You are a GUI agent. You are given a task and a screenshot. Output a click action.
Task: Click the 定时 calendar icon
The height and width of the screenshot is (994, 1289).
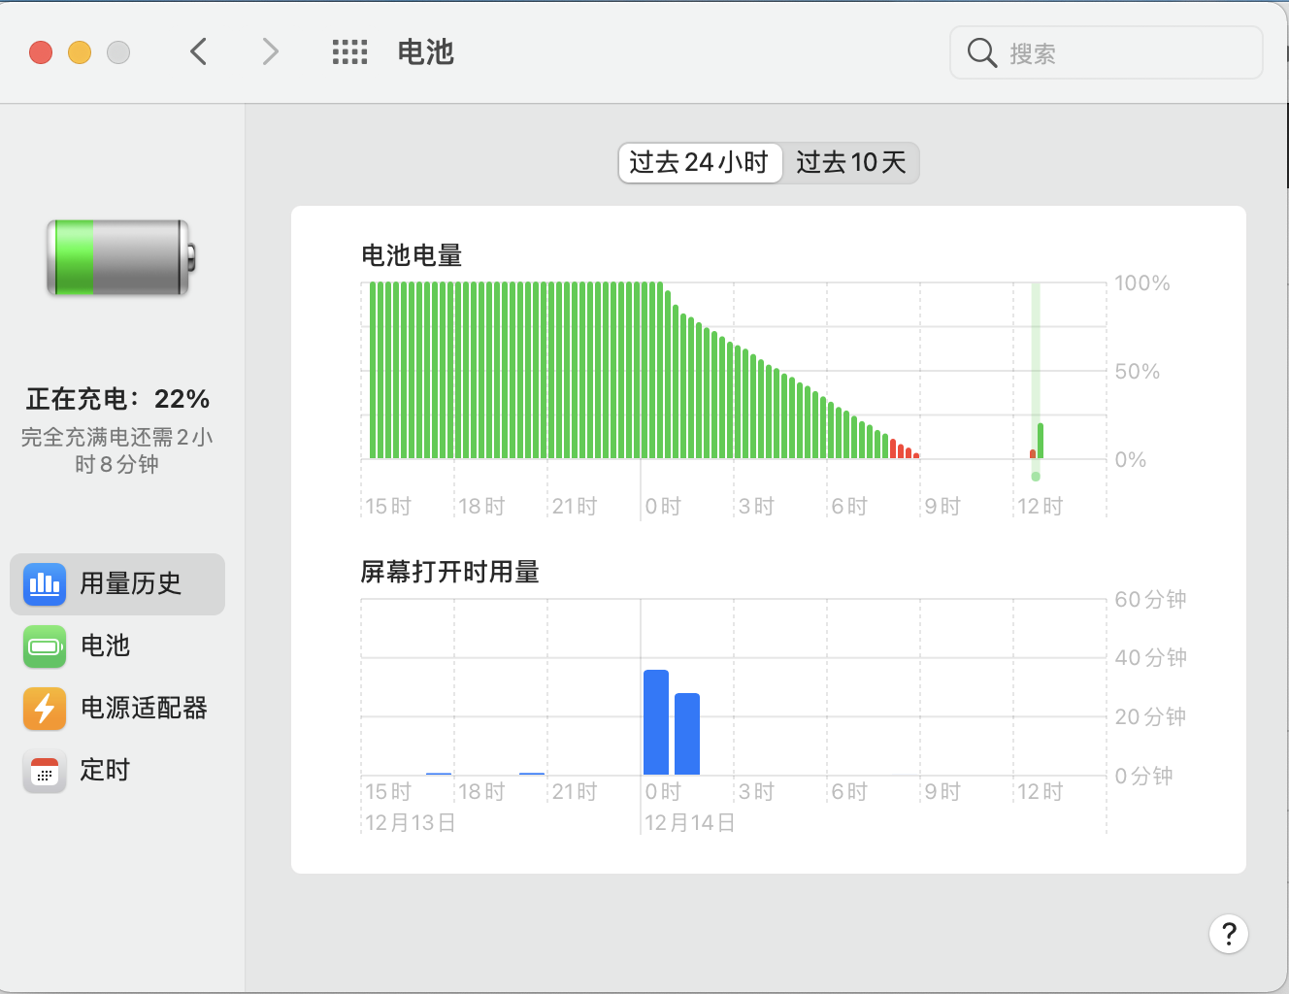tap(45, 771)
